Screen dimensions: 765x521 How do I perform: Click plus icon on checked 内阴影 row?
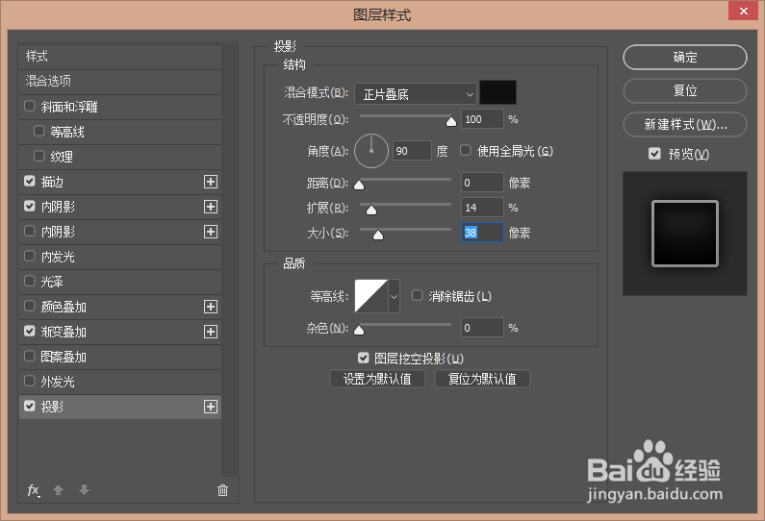211,207
